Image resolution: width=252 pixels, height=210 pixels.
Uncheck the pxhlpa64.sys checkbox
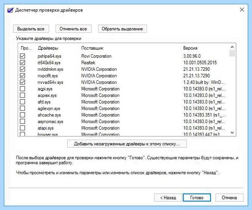[x=23, y=56]
